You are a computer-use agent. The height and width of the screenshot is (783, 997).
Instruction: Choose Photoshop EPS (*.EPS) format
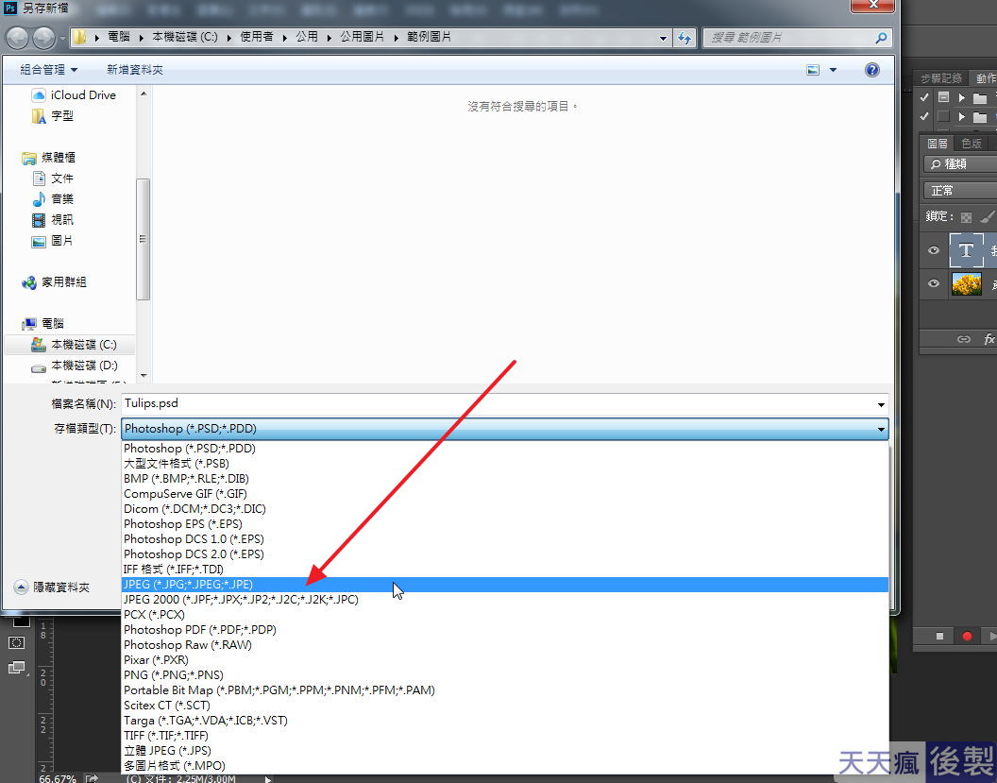[x=505, y=523]
